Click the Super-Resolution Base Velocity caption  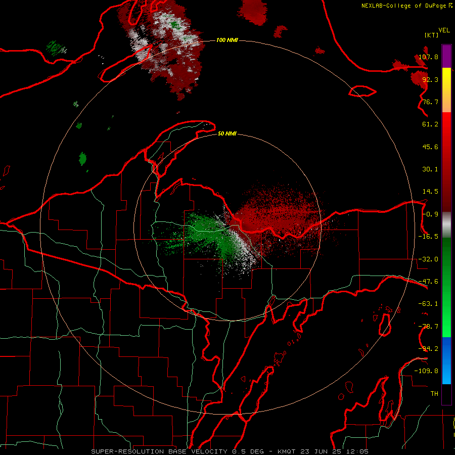coord(230,451)
